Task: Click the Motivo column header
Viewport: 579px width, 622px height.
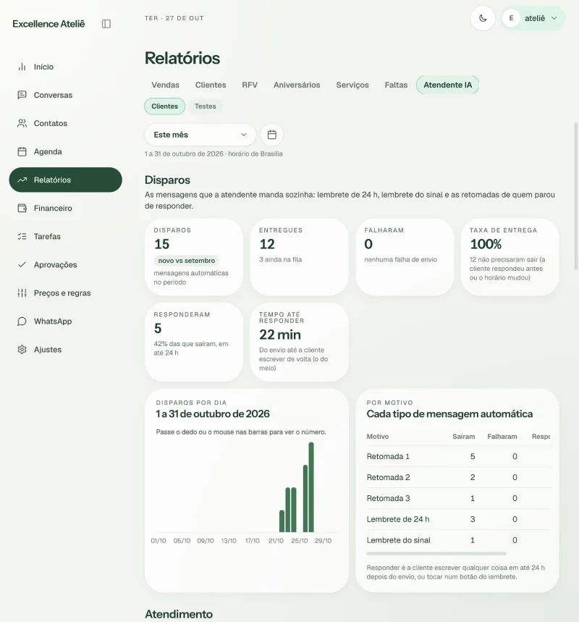Action: tap(378, 437)
